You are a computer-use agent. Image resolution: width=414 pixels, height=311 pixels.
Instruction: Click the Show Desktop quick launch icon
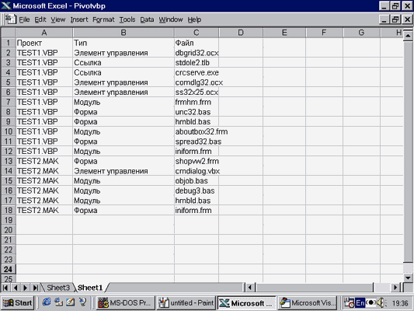click(x=70, y=302)
